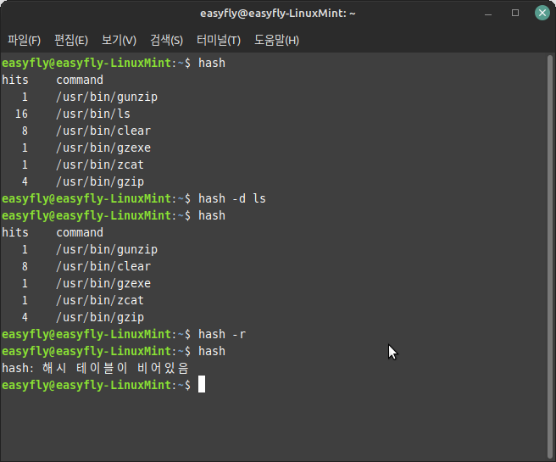Viewport: 556px width, 462px height.
Task: Click the second '/usr/bin/gzexe' entry
Action: click(103, 284)
